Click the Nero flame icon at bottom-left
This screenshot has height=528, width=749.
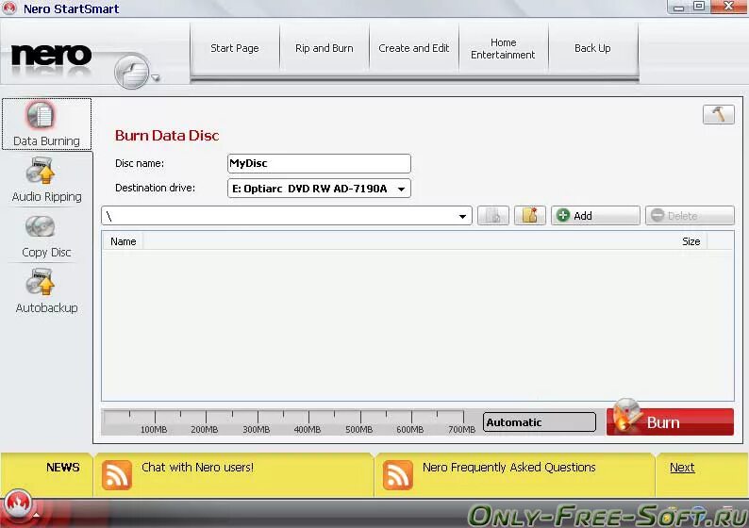click(18, 505)
